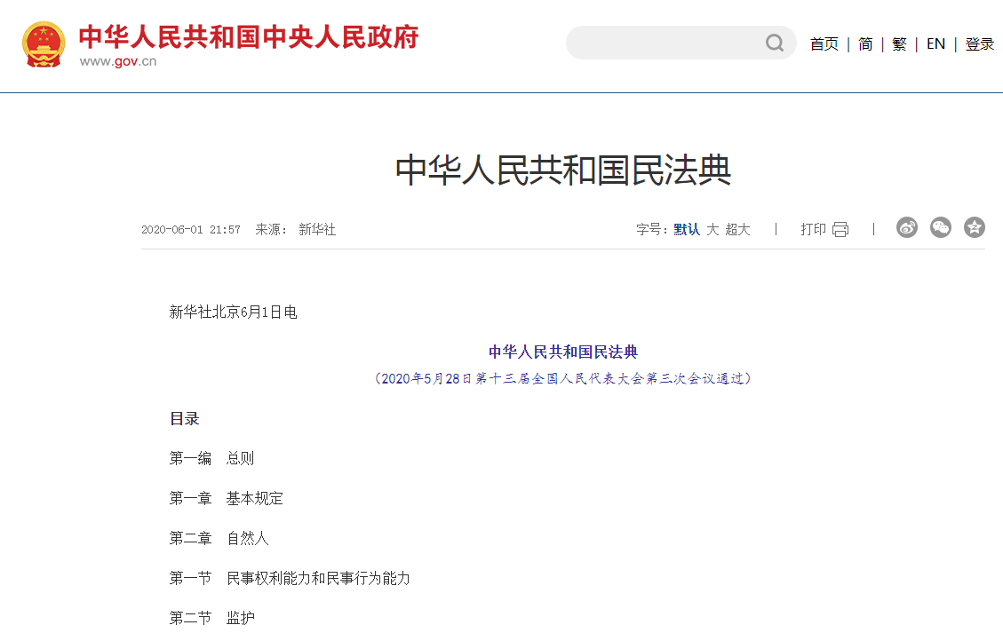Viewport: 1003px width, 633px height.
Task: Focus the search input field
Action: [x=665, y=43]
